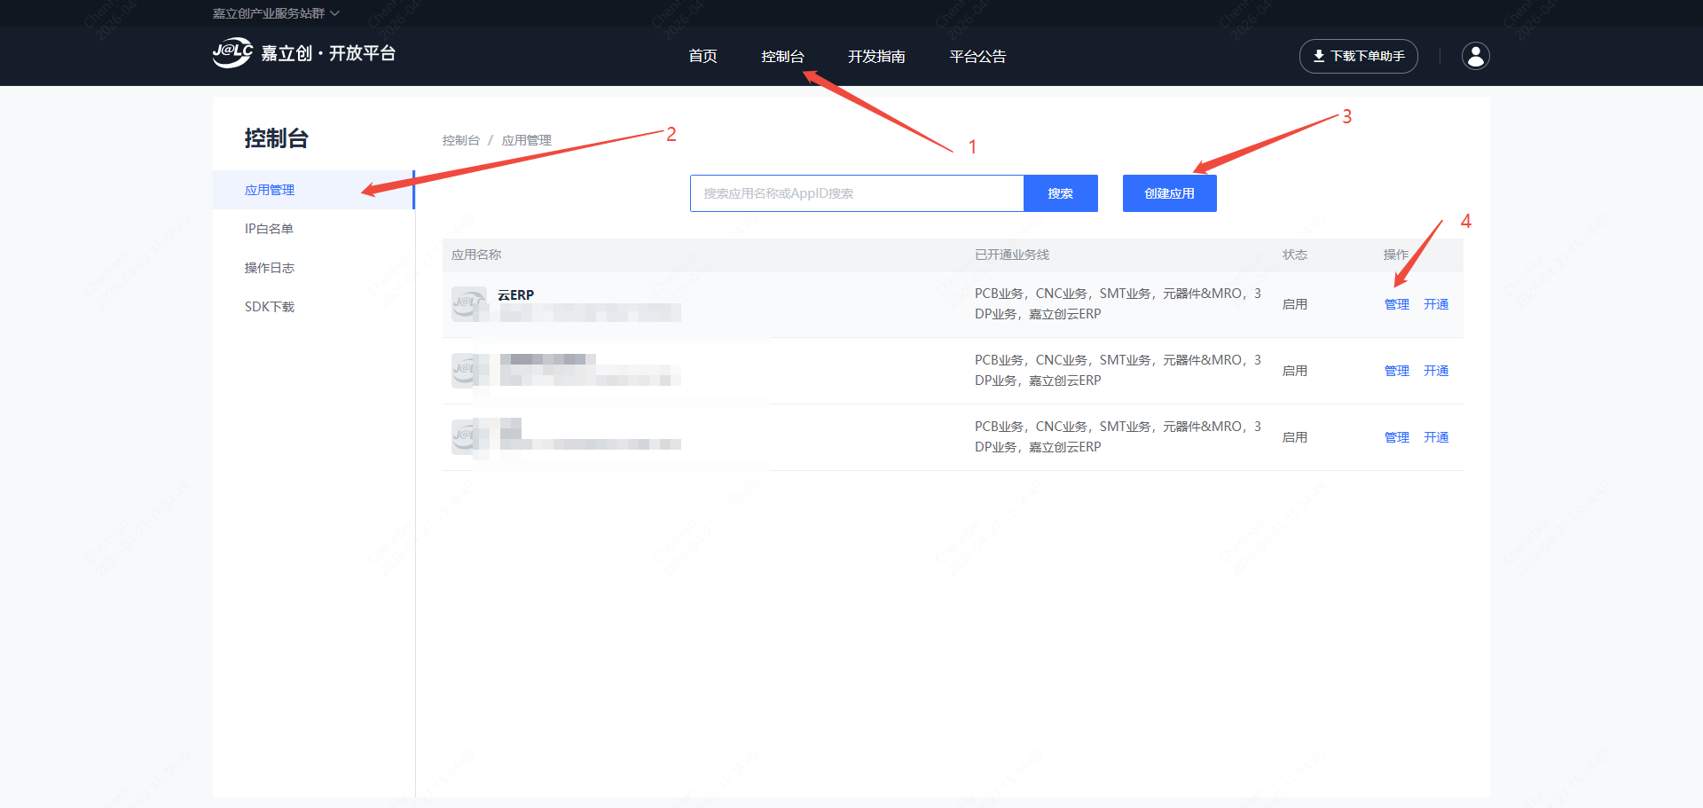Image resolution: width=1703 pixels, height=808 pixels.
Task: Open the IP白名单 sidebar item
Action: pyautogui.click(x=269, y=229)
